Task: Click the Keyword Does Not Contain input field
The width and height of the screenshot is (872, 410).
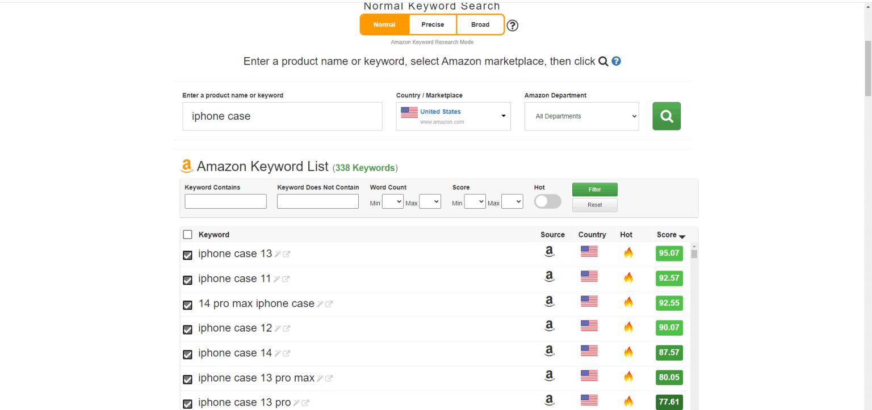Action: tap(318, 201)
